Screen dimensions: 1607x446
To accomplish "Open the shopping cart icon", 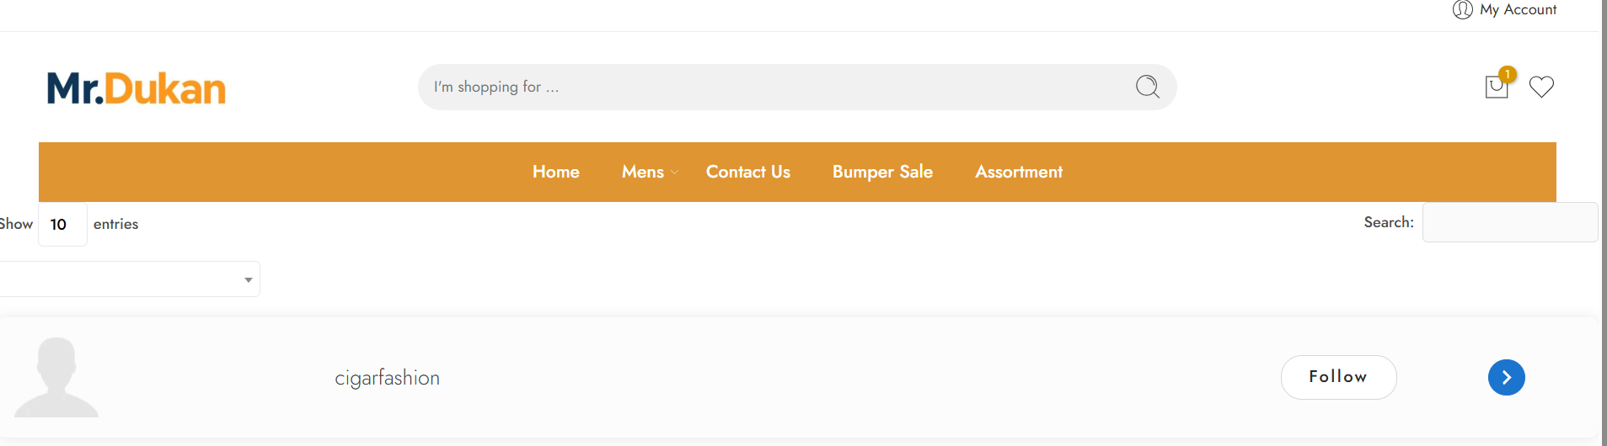I will [x=1496, y=88].
